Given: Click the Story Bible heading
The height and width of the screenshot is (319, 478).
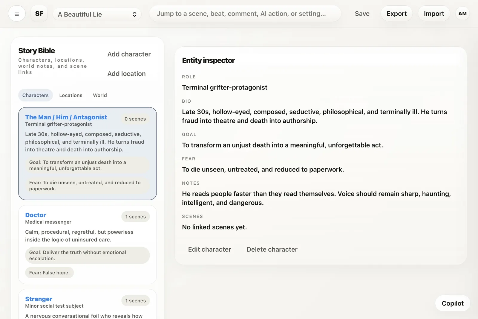Looking at the screenshot, I should [37, 51].
